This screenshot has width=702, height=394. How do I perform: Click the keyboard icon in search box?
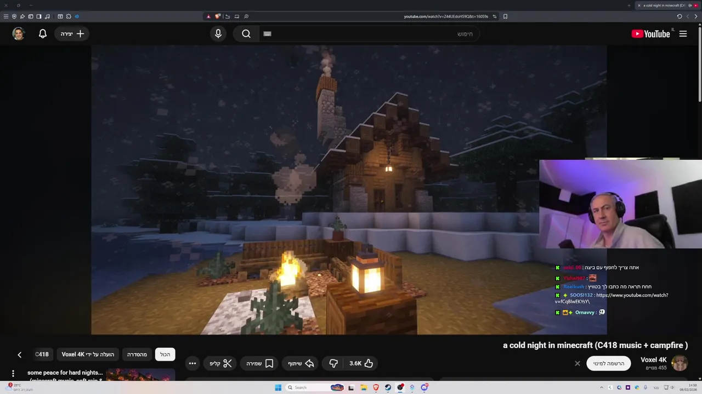click(267, 34)
